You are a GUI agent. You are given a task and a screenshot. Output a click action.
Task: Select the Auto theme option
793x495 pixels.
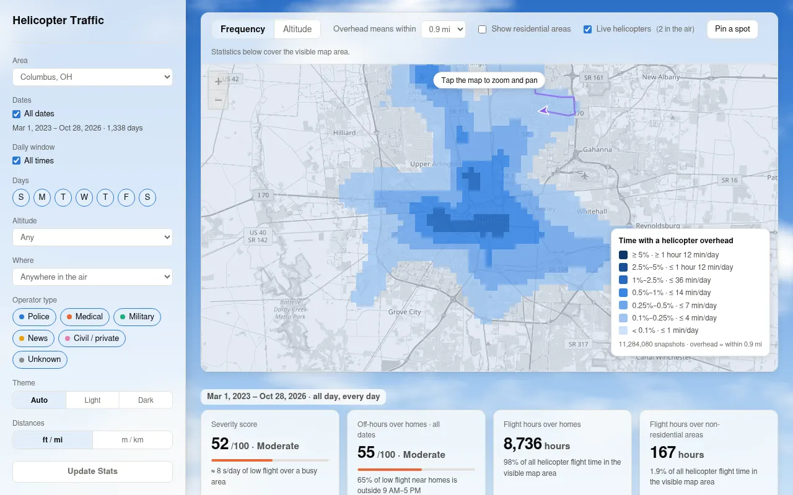[39, 400]
